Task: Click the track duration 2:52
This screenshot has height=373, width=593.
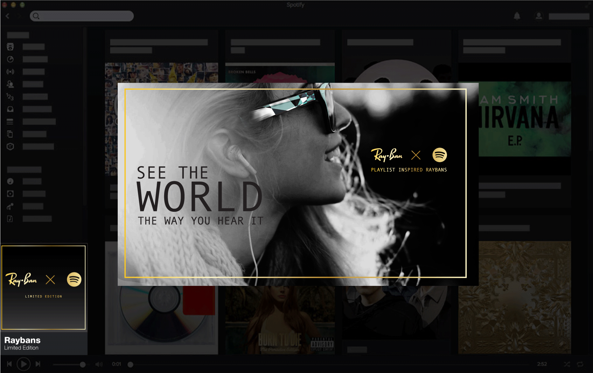Action: pos(542,364)
